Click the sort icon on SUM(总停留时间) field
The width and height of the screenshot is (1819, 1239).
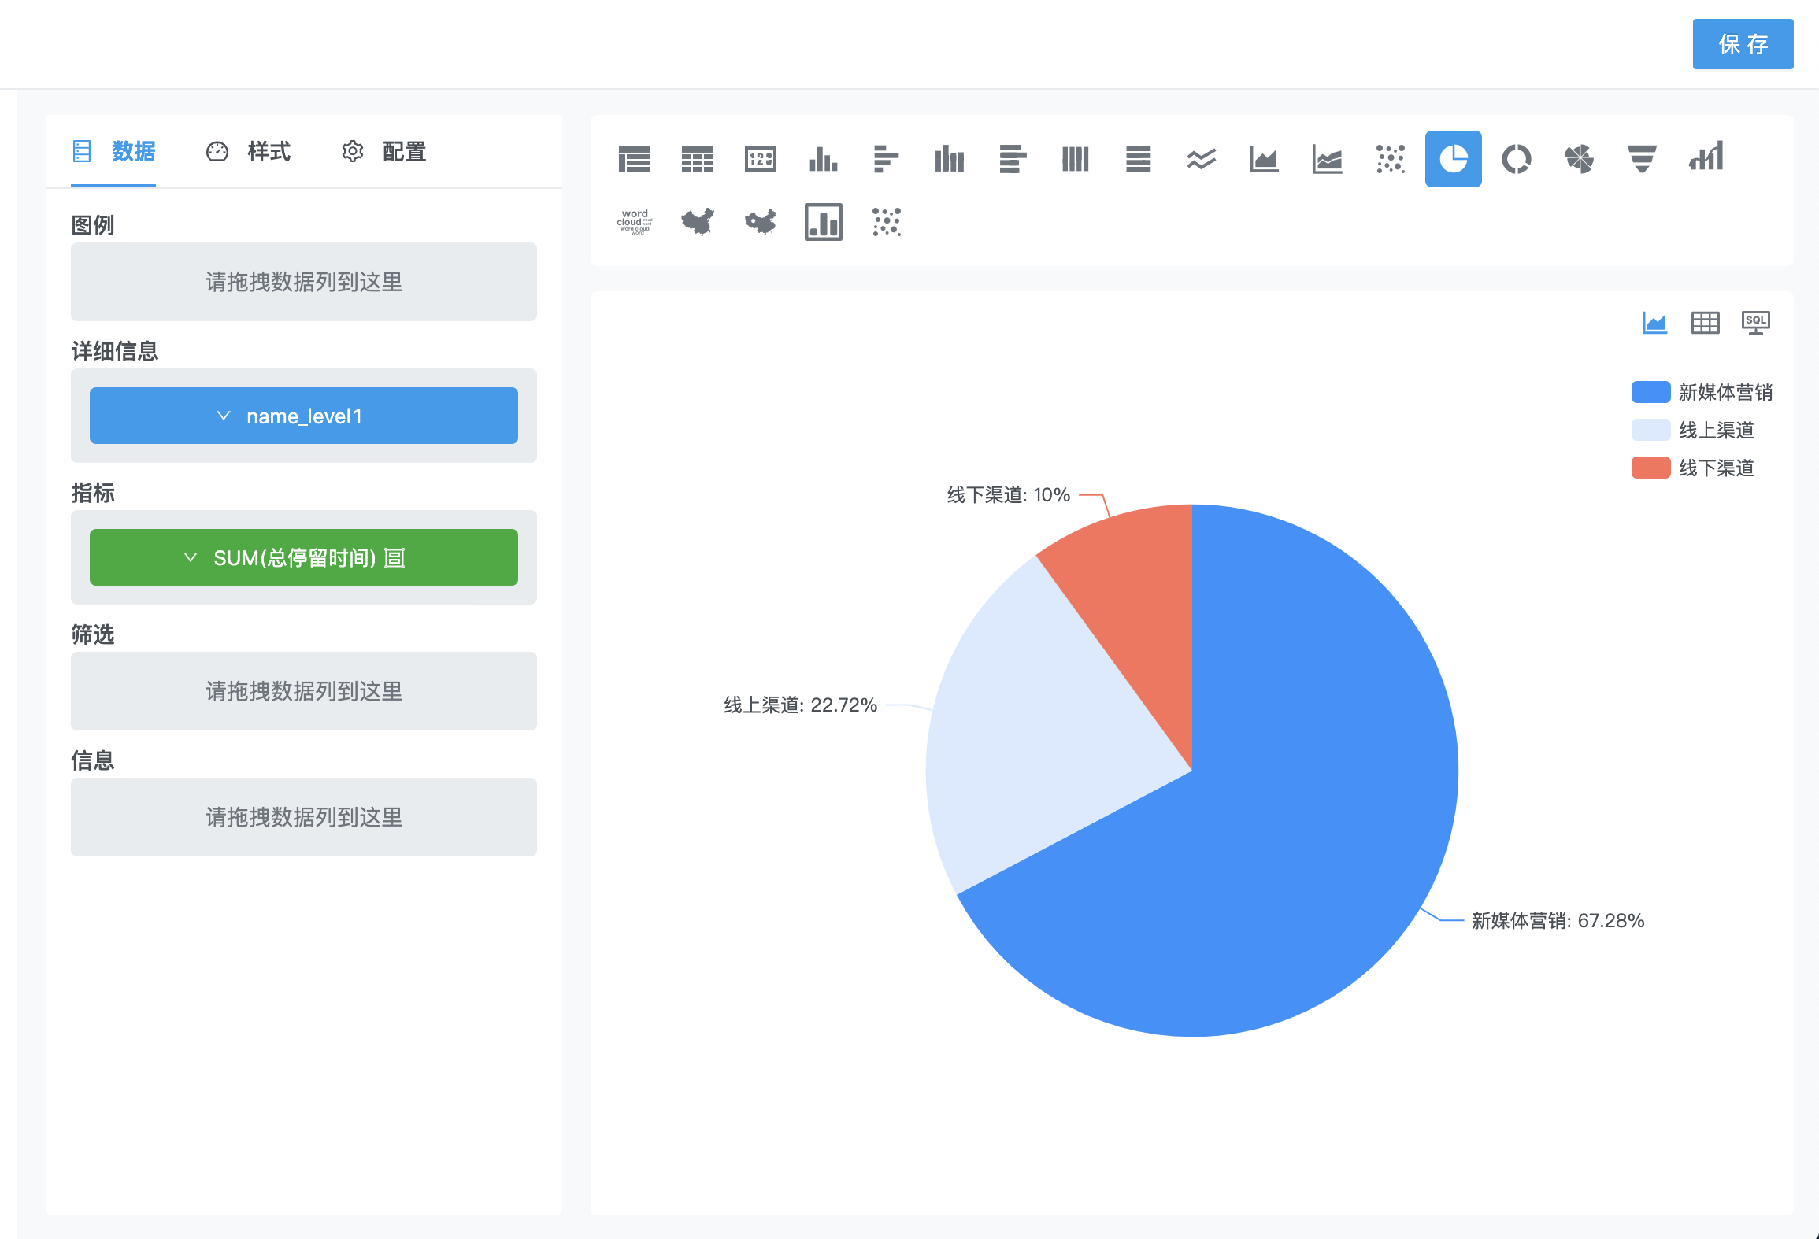click(x=395, y=558)
